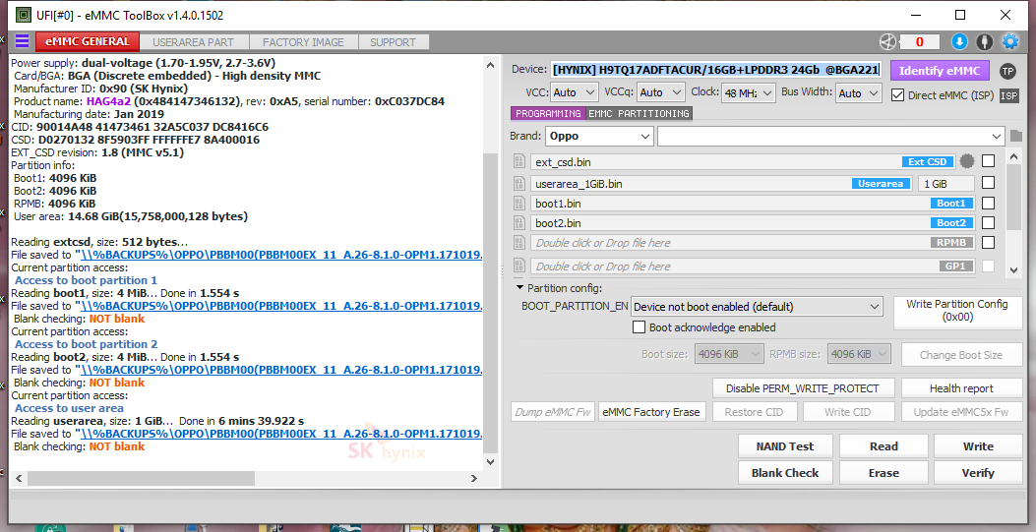This screenshot has height=532, width=1036.
Task: Open the Health report
Action: click(961, 388)
